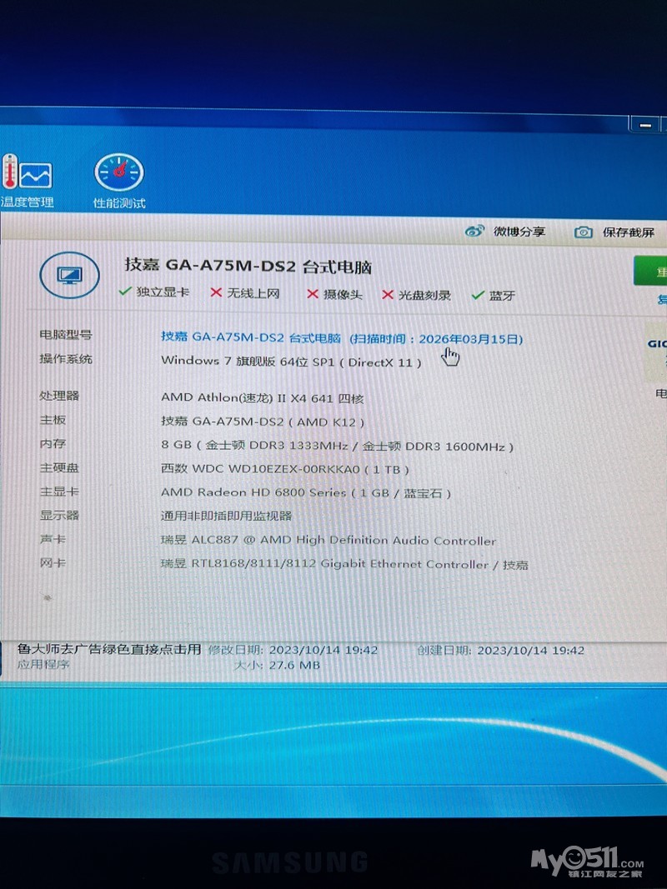Click the 鲁大师去广告绿色直接点击用 file name
The width and height of the screenshot is (667, 889).
109,649
